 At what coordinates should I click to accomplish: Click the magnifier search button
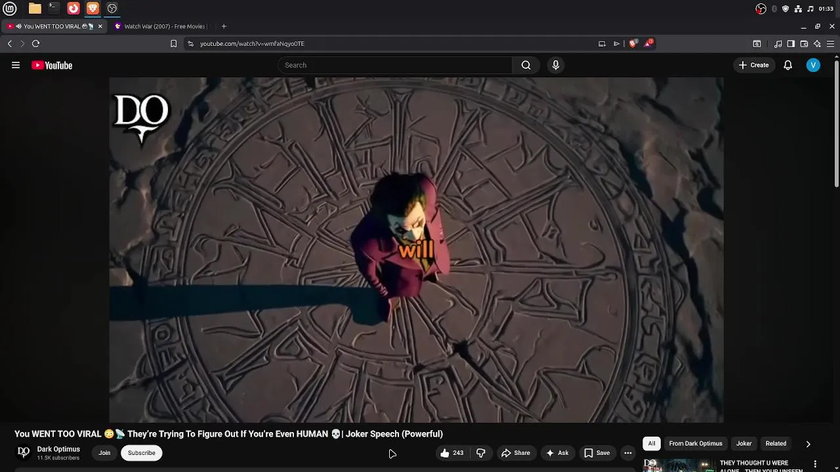526,65
